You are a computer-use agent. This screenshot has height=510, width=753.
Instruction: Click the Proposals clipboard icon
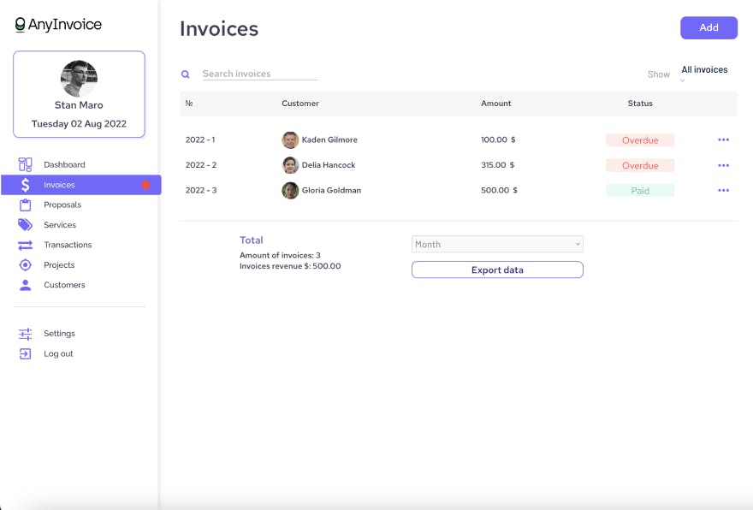click(x=26, y=205)
